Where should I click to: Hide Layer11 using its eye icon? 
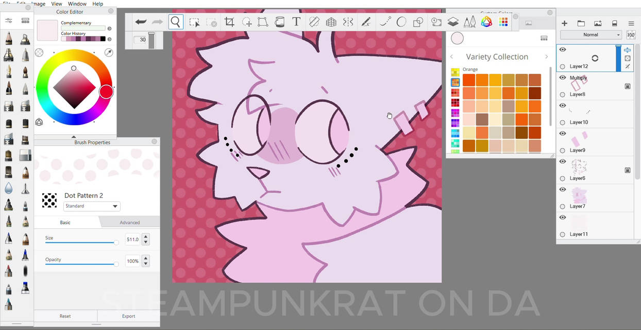[x=563, y=217]
